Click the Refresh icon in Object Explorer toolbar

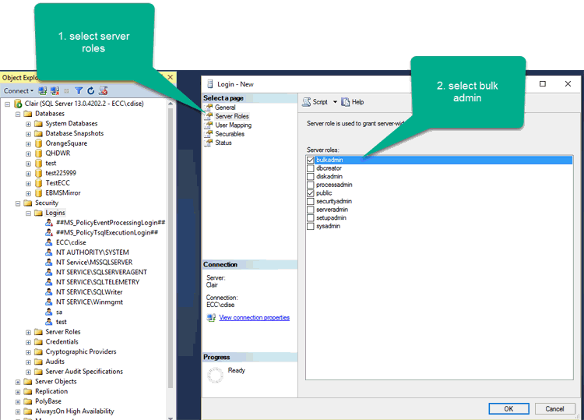click(90, 91)
